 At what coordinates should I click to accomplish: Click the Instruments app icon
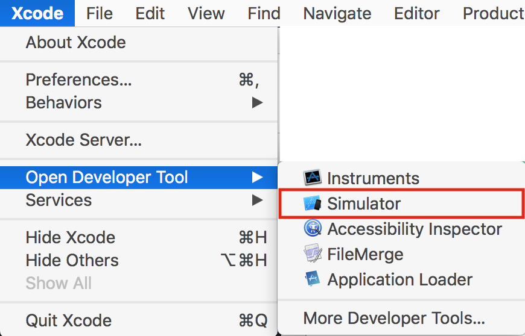click(x=312, y=178)
